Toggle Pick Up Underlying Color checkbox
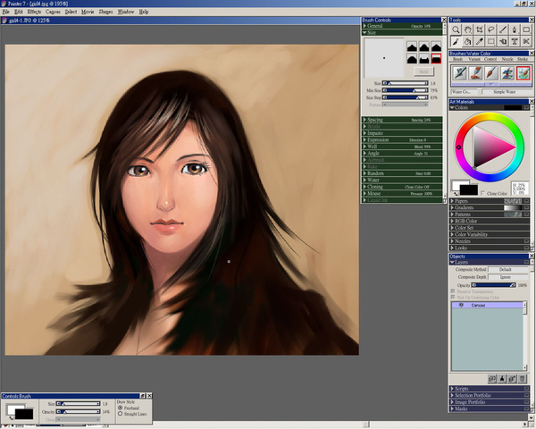Image resolution: width=536 pixels, height=429 pixels. point(453,298)
